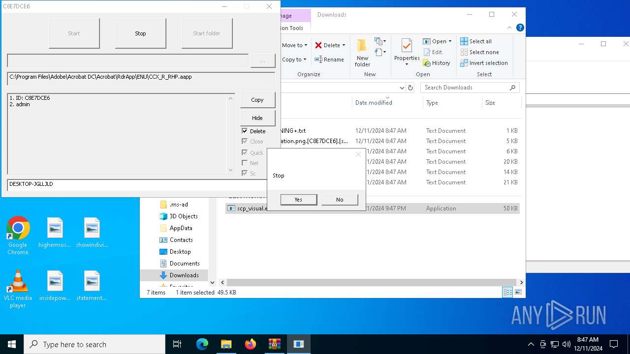Click the Copy button beside ID list
This screenshot has width=630, height=354.
point(257,100)
